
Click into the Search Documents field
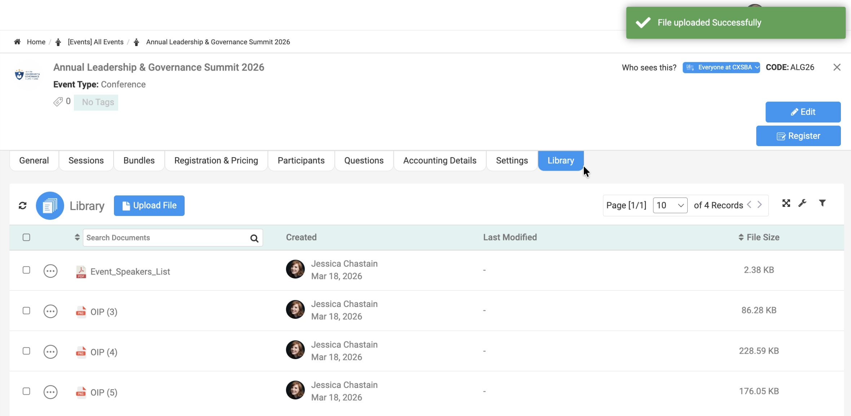click(166, 238)
